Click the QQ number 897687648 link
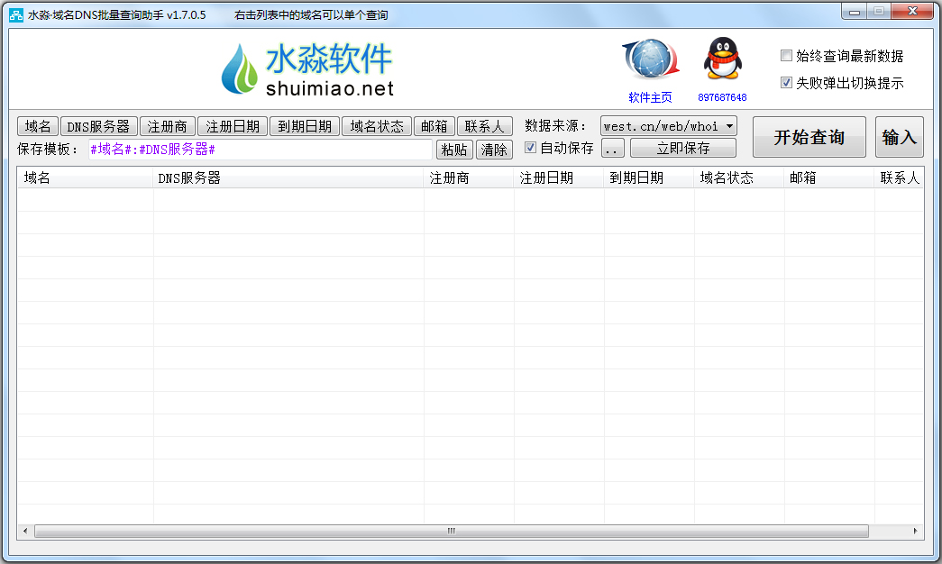The width and height of the screenshot is (942, 564). point(722,97)
